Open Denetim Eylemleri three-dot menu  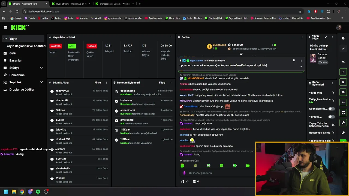(x=171, y=82)
